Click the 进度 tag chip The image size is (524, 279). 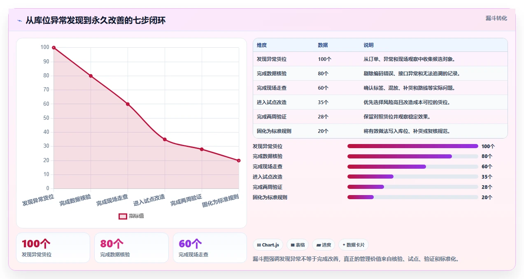click(x=324, y=245)
